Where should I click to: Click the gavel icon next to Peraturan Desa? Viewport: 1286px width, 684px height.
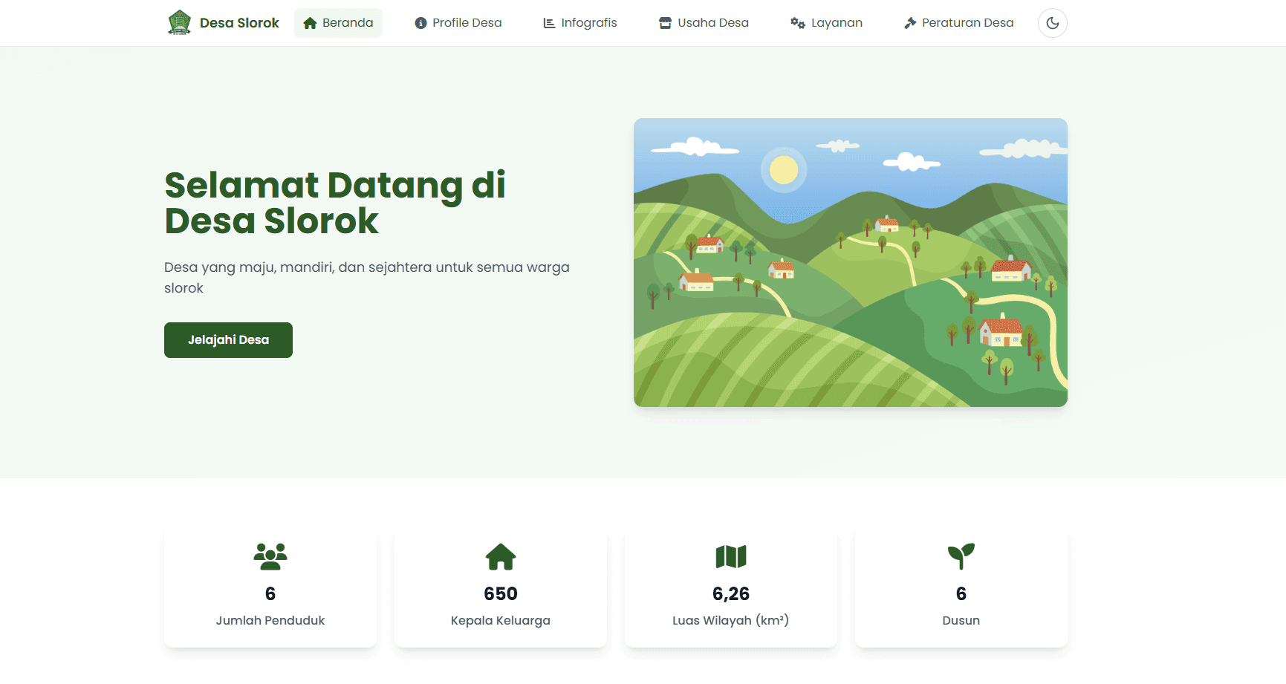coord(909,23)
